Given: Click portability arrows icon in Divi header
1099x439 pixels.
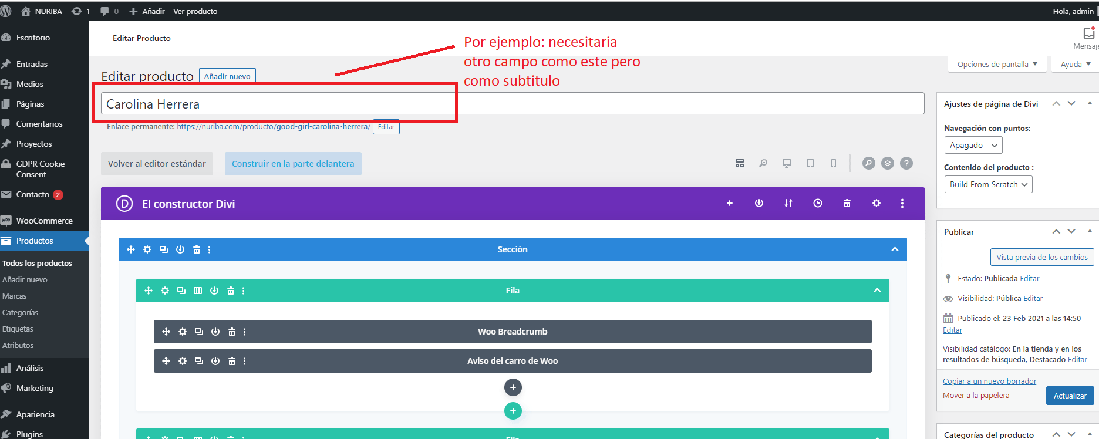Looking at the screenshot, I should coord(788,203).
